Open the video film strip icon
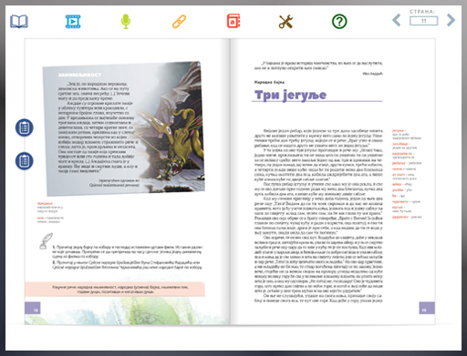This screenshot has width=467, height=356. (x=73, y=22)
